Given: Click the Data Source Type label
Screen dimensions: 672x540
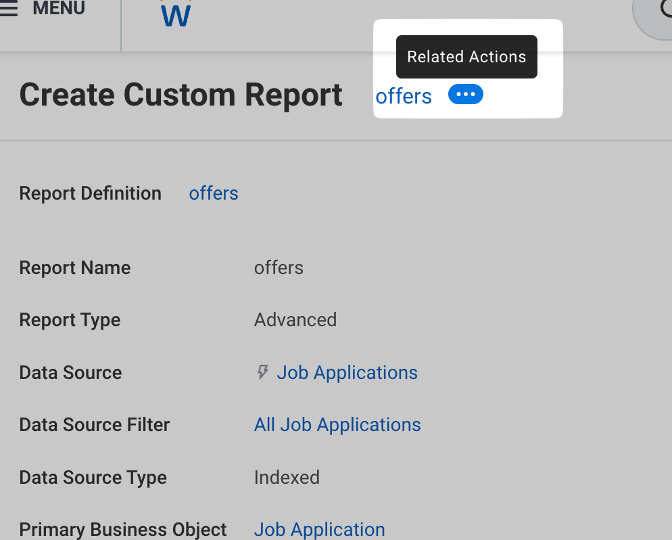Looking at the screenshot, I should tap(93, 478).
